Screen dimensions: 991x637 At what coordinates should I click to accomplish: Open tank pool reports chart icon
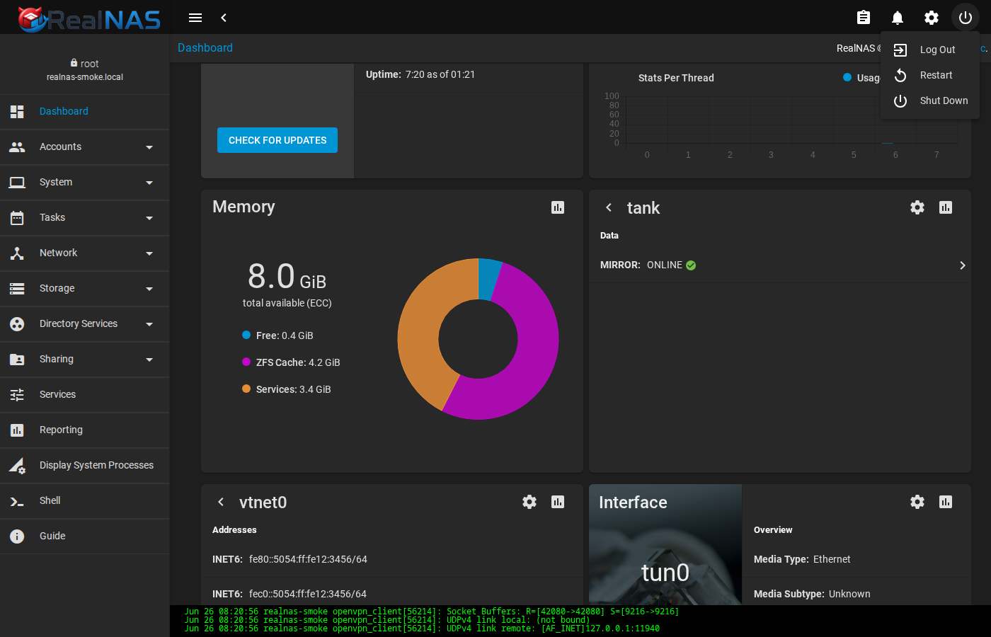946,207
